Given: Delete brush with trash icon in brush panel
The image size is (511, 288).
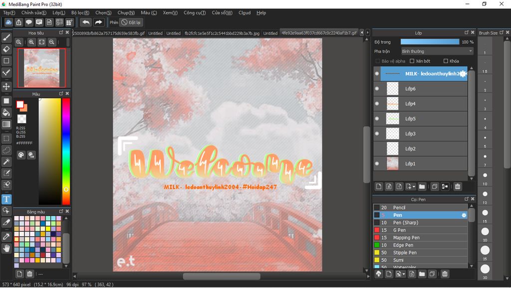Looking at the screenshot, I should click(445, 274).
